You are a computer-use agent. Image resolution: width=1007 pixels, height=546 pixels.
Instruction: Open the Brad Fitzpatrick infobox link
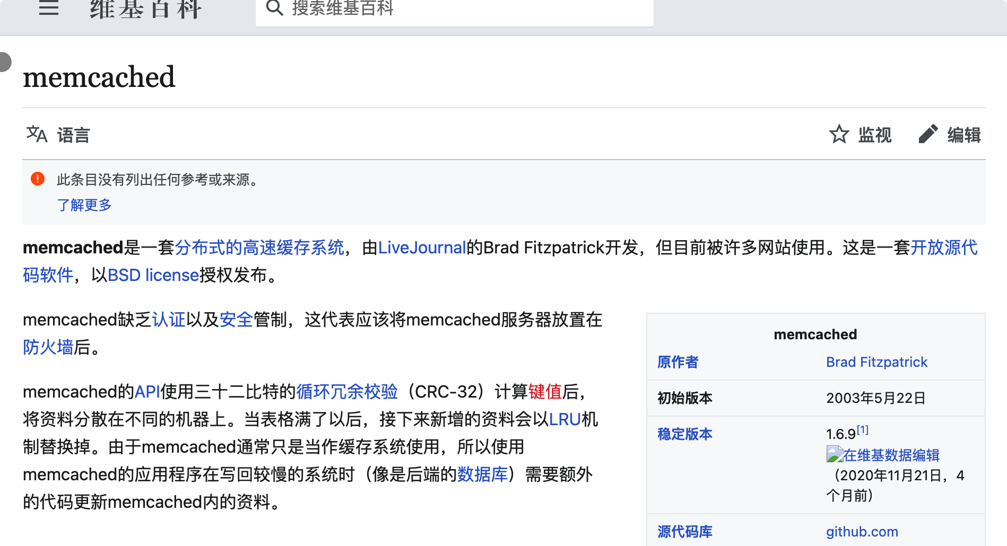tap(876, 362)
